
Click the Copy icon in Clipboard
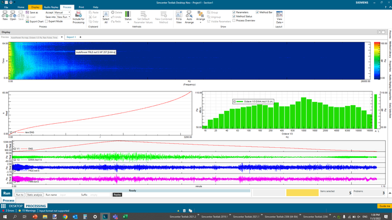pyautogui.click(x=90, y=21)
